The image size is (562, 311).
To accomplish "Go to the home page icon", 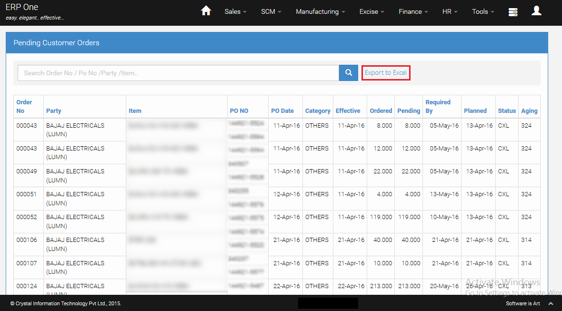I will [206, 11].
